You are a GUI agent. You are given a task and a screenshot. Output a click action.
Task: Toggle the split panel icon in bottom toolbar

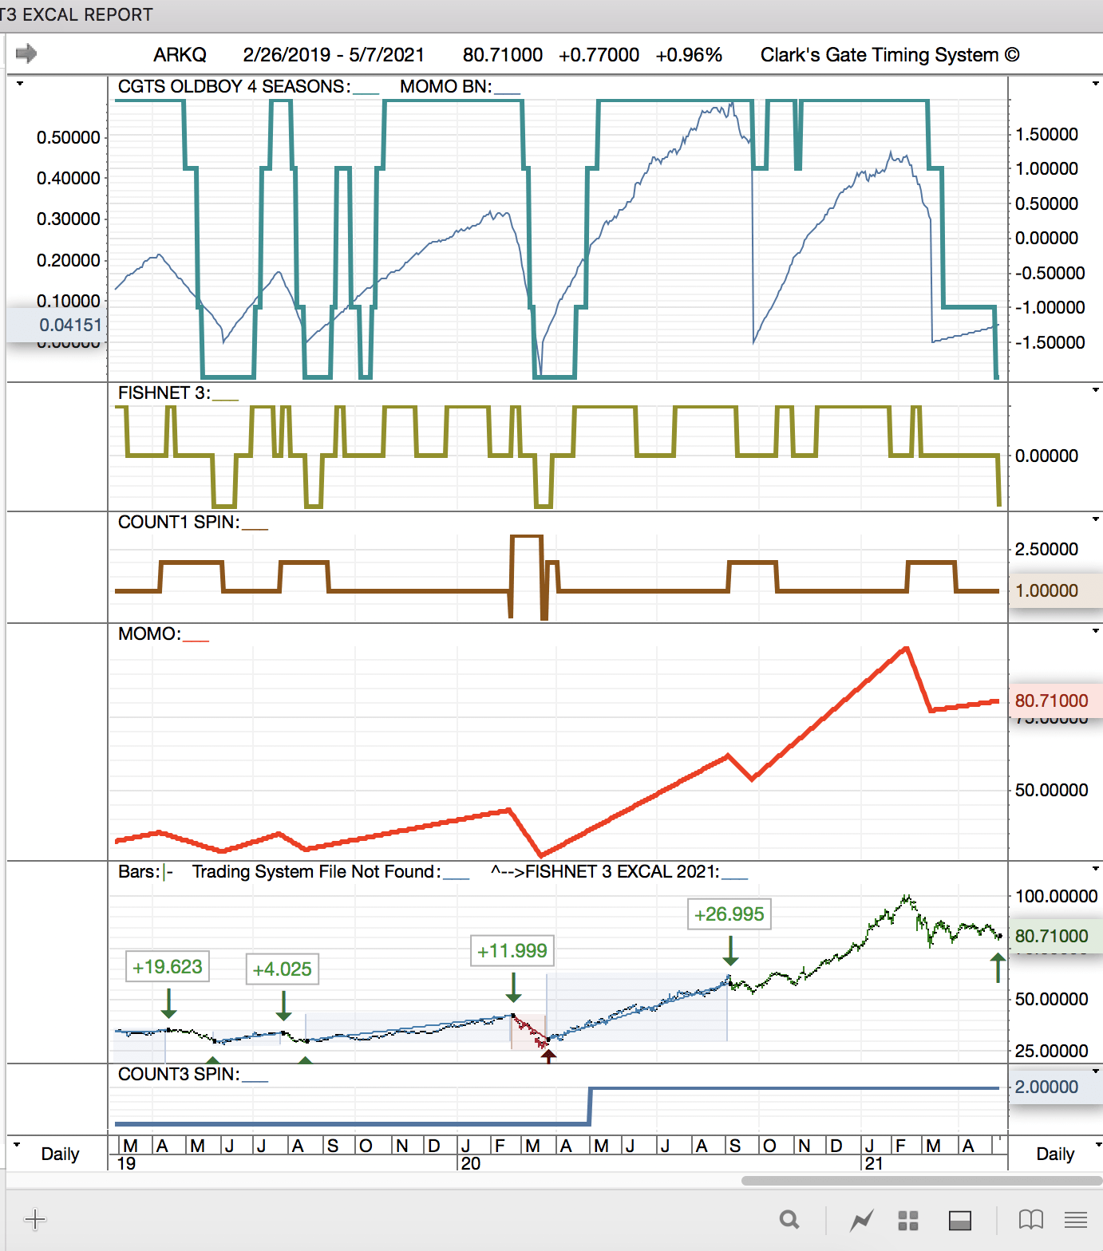click(x=959, y=1220)
